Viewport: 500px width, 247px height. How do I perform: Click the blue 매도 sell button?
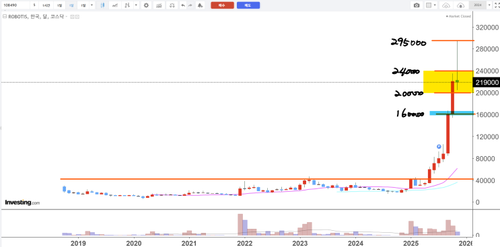248,5
